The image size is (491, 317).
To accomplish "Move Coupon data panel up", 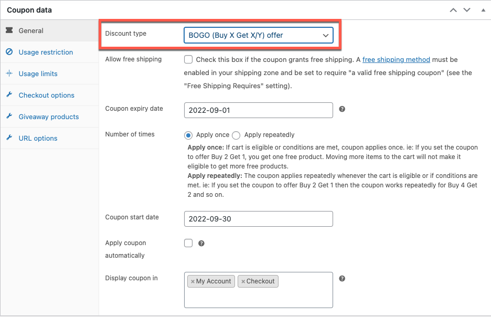I will pyautogui.click(x=453, y=10).
